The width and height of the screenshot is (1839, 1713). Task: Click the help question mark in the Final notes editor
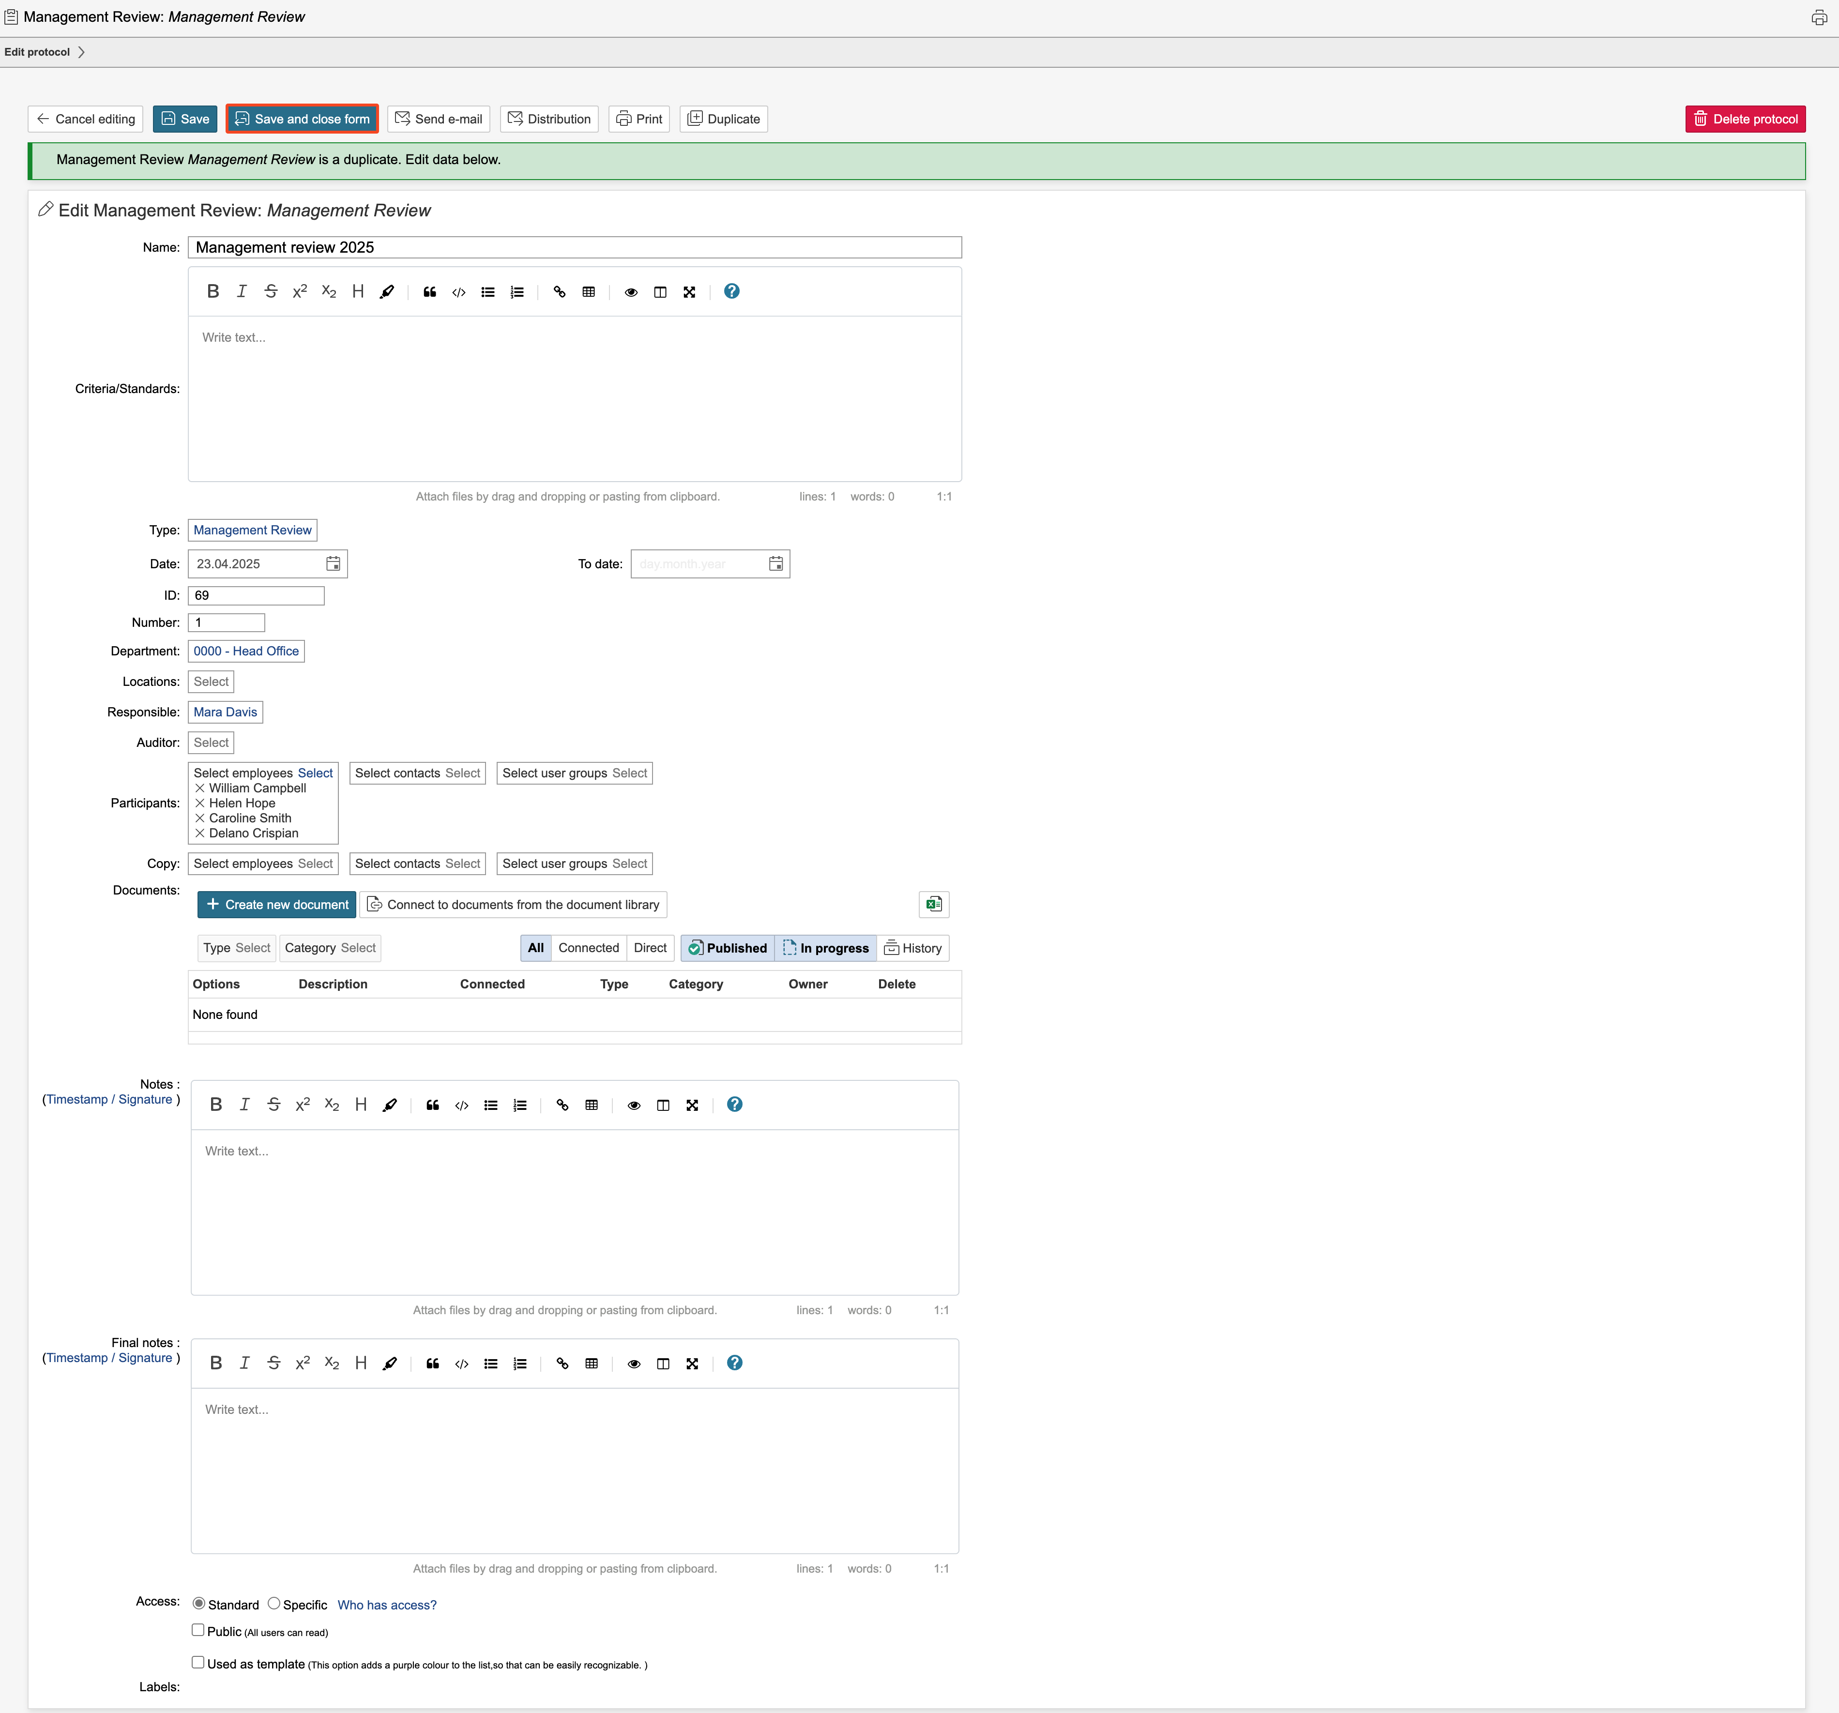click(734, 1363)
